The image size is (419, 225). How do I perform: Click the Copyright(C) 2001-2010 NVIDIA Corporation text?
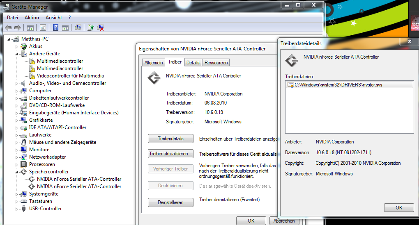pyautogui.click(x=358, y=163)
